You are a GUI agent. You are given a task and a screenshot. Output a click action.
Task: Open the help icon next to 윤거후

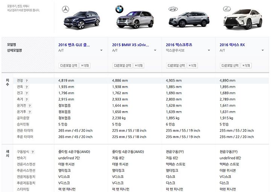coord(30,112)
